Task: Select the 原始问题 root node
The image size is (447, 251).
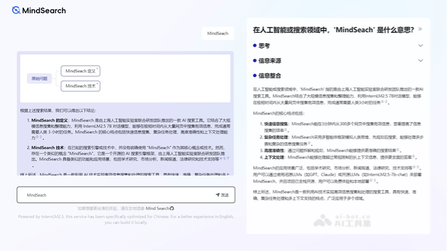Action: tap(39, 79)
